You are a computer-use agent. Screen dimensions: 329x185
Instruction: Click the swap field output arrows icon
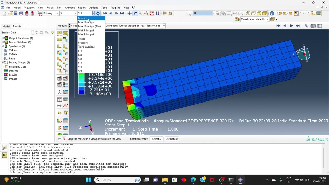click(x=98, y=13)
